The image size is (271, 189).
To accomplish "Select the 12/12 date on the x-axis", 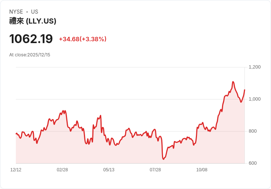I will (16, 170).
